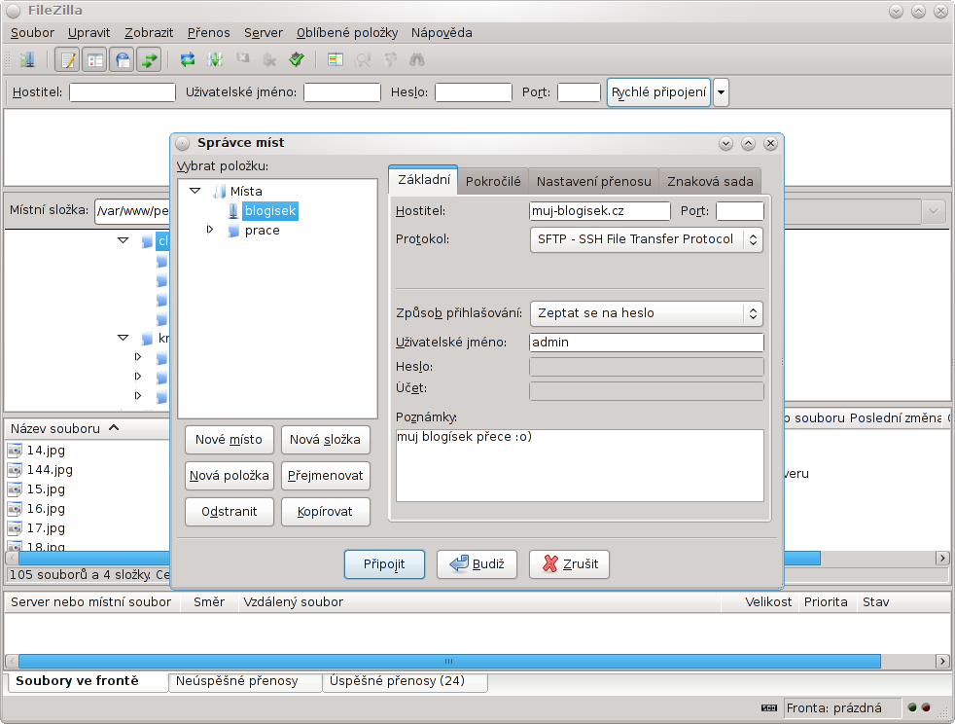Toggle synchronized browsing icon

click(x=390, y=59)
